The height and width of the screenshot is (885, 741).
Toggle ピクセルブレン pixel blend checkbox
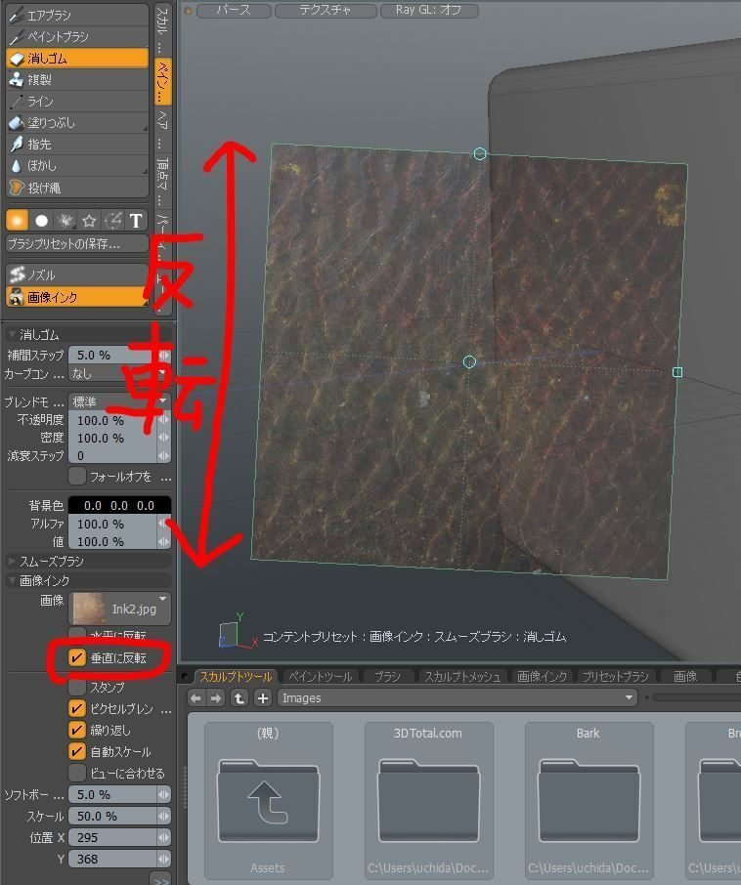pos(77,708)
